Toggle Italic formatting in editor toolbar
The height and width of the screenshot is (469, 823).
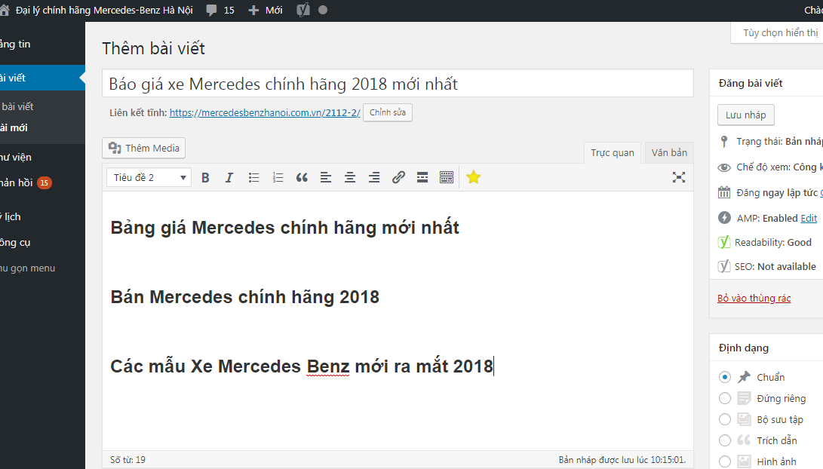tap(229, 178)
